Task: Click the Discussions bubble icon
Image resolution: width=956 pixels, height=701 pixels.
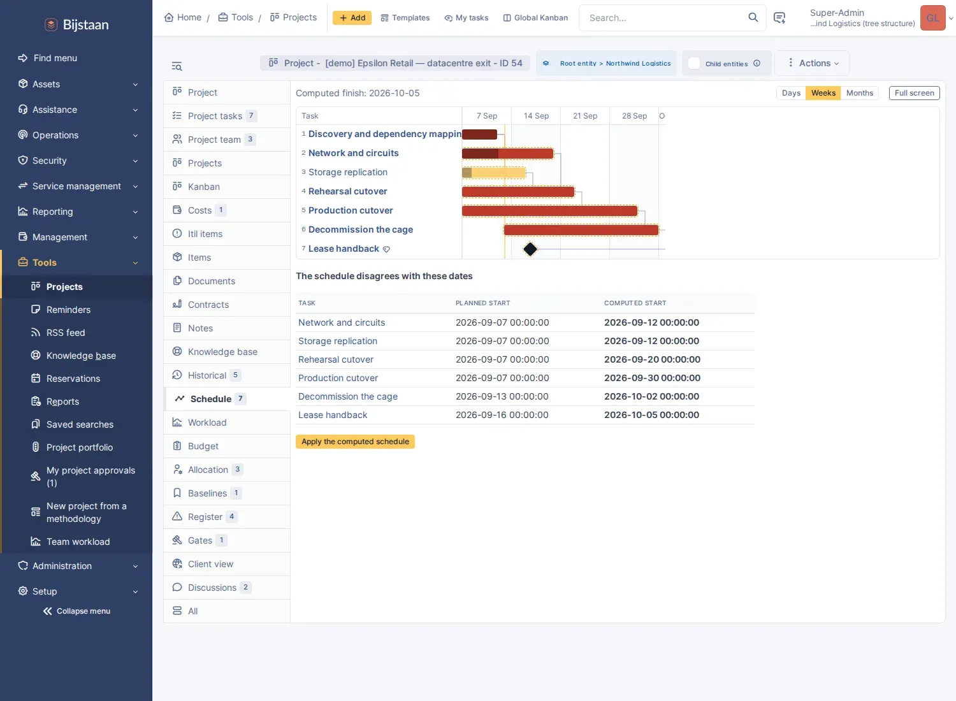Action: coord(177,587)
